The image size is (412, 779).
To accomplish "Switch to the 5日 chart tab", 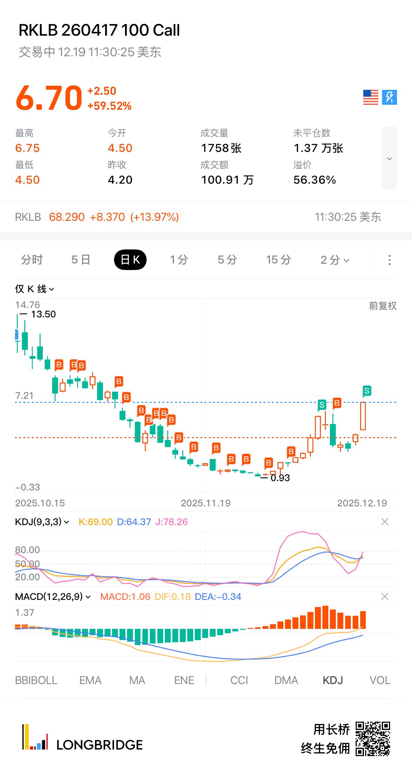I will pos(81,260).
